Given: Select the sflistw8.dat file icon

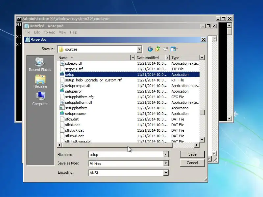Looking at the screenshot, I should pyautogui.click(x=62, y=136).
